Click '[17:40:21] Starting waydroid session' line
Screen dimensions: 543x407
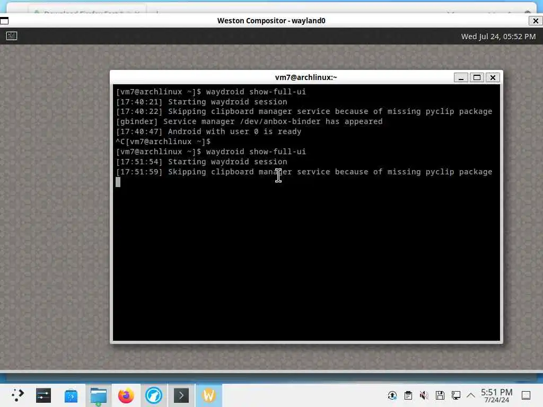202,102
